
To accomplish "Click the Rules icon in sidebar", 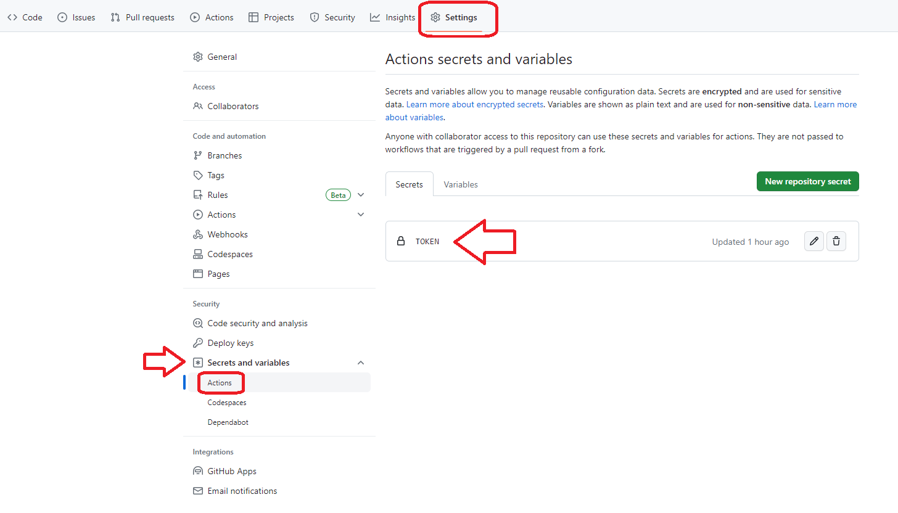I will 198,195.
